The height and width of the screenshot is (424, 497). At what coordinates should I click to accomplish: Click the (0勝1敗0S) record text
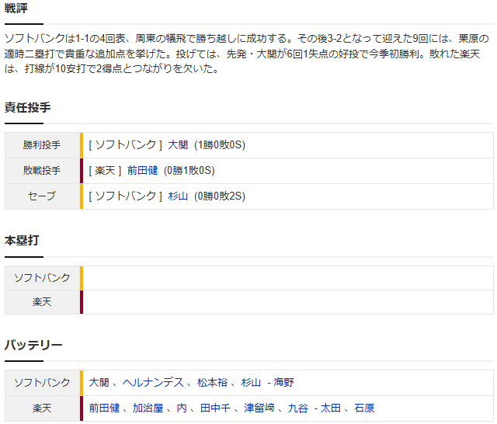(189, 171)
